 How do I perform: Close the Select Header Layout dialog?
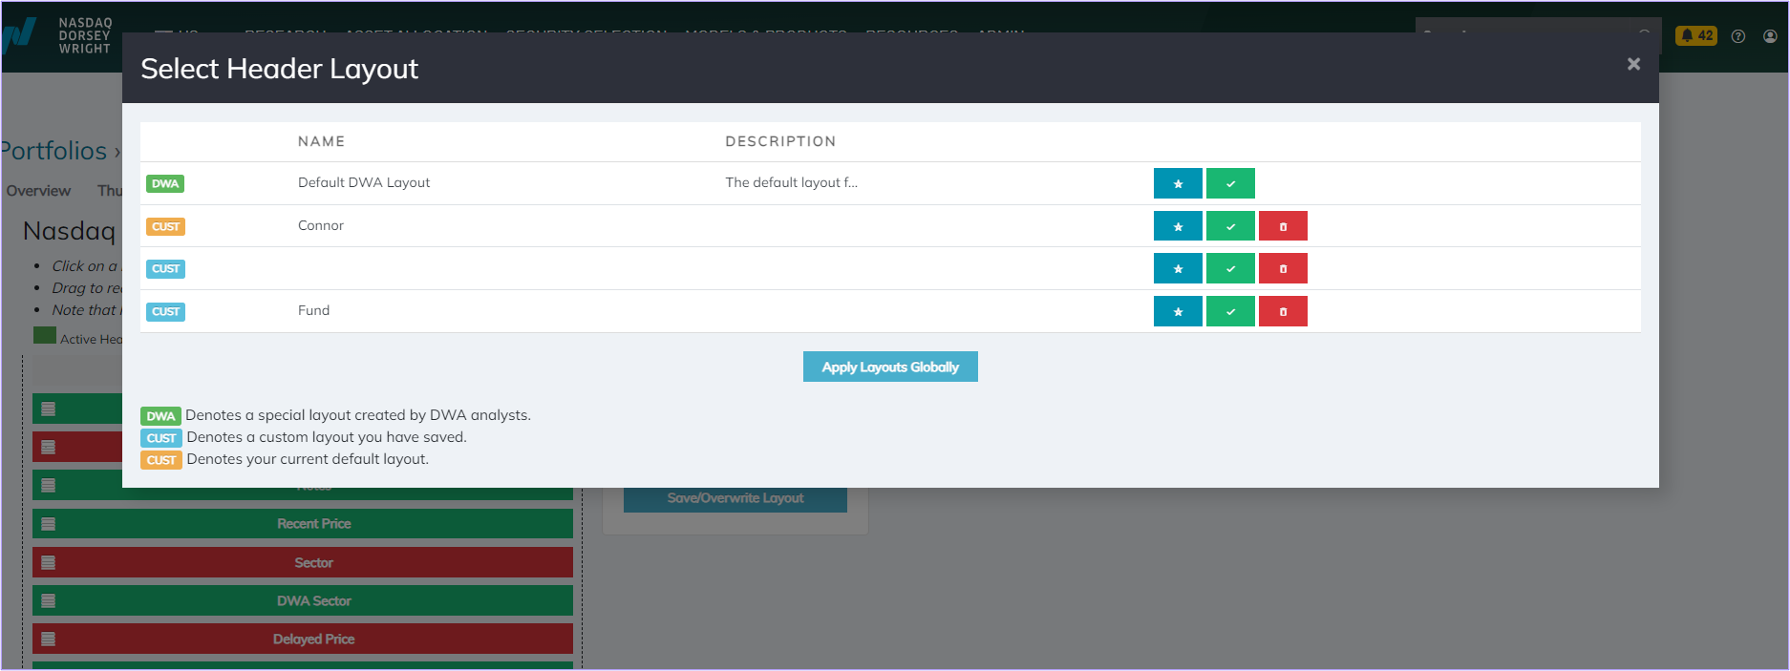point(1633,64)
